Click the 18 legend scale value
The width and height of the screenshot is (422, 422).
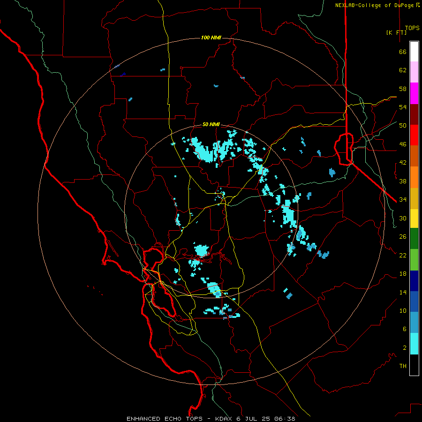point(403,274)
